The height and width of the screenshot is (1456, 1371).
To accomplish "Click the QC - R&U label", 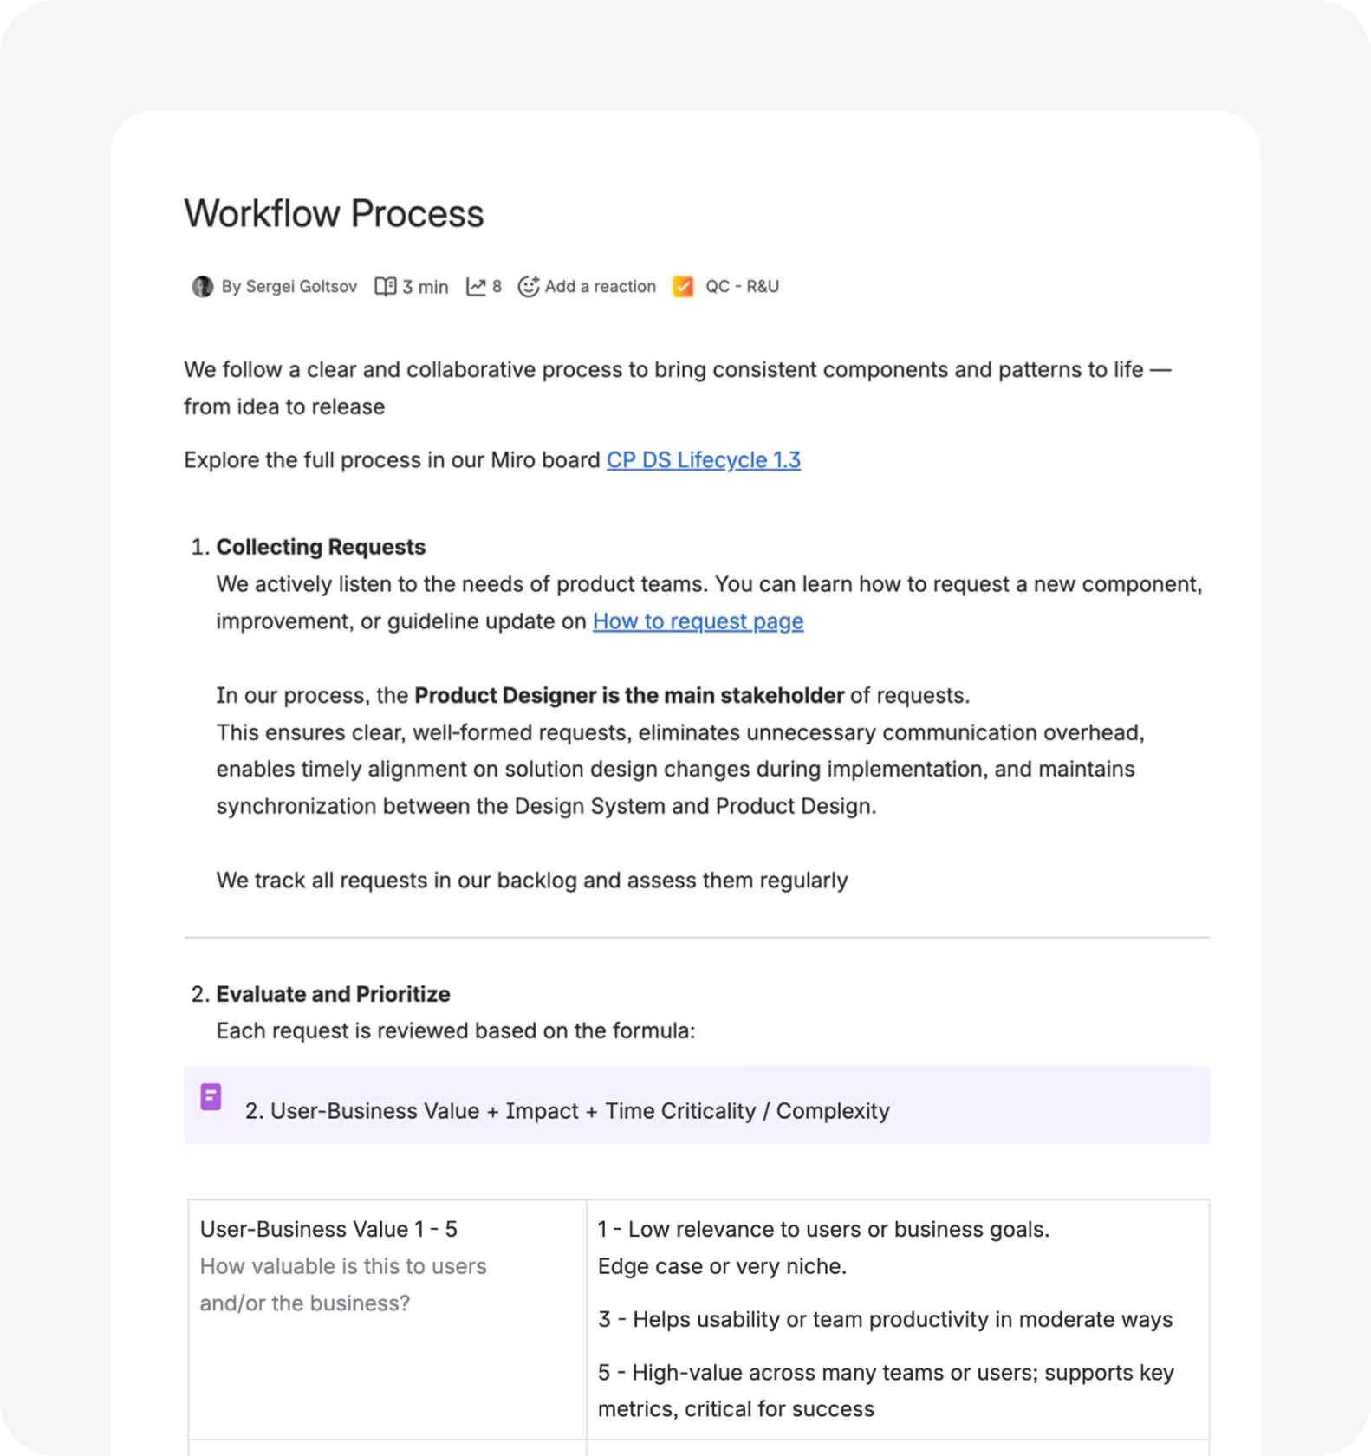I will pos(742,287).
